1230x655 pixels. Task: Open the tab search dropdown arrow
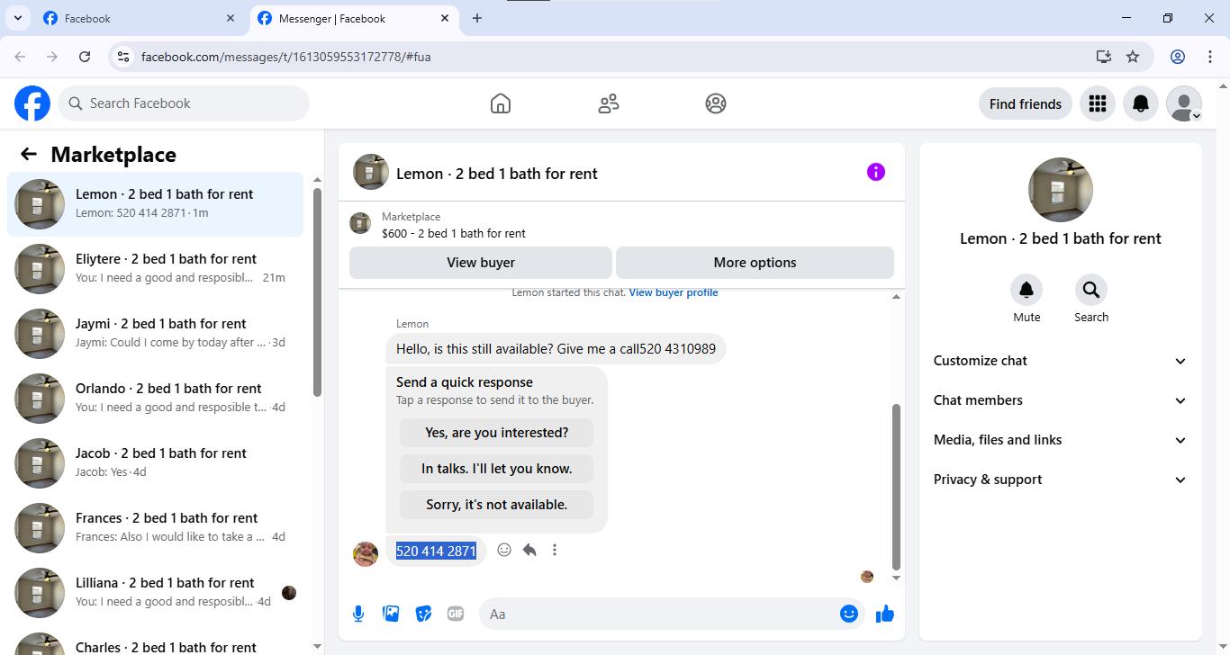[17, 18]
